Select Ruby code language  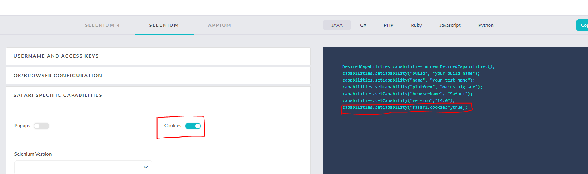click(x=416, y=25)
